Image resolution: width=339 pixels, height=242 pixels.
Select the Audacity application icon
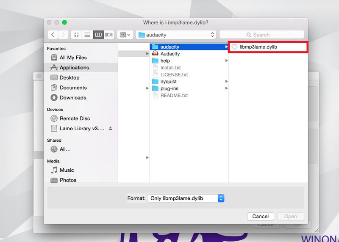155,54
